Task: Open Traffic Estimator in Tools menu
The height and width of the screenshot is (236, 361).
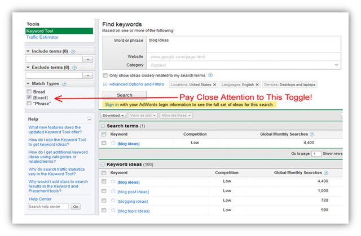Action: tap(42, 37)
